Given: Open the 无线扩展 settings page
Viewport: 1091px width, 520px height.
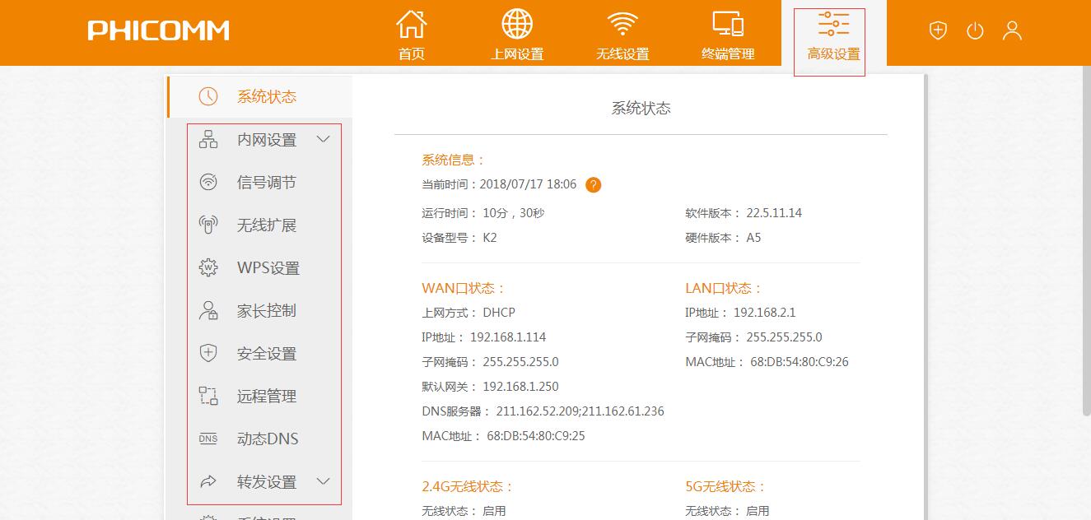Looking at the screenshot, I should pyautogui.click(x=265, y=225).
